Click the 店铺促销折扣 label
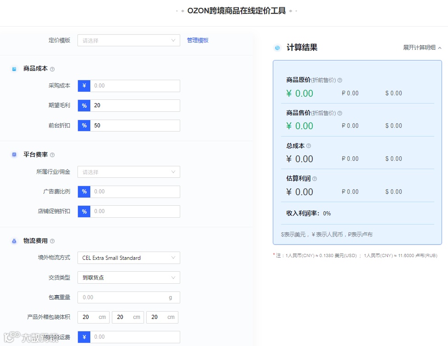The width and height of the screenshot is (448, 346). (54, 211)
